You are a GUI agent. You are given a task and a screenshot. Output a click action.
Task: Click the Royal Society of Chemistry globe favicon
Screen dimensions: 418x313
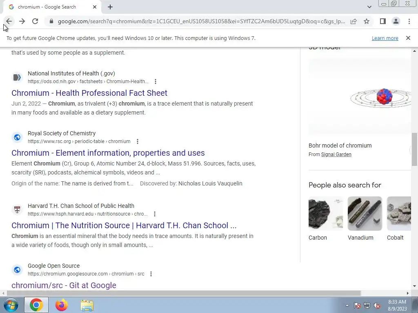tap(17, 137)
